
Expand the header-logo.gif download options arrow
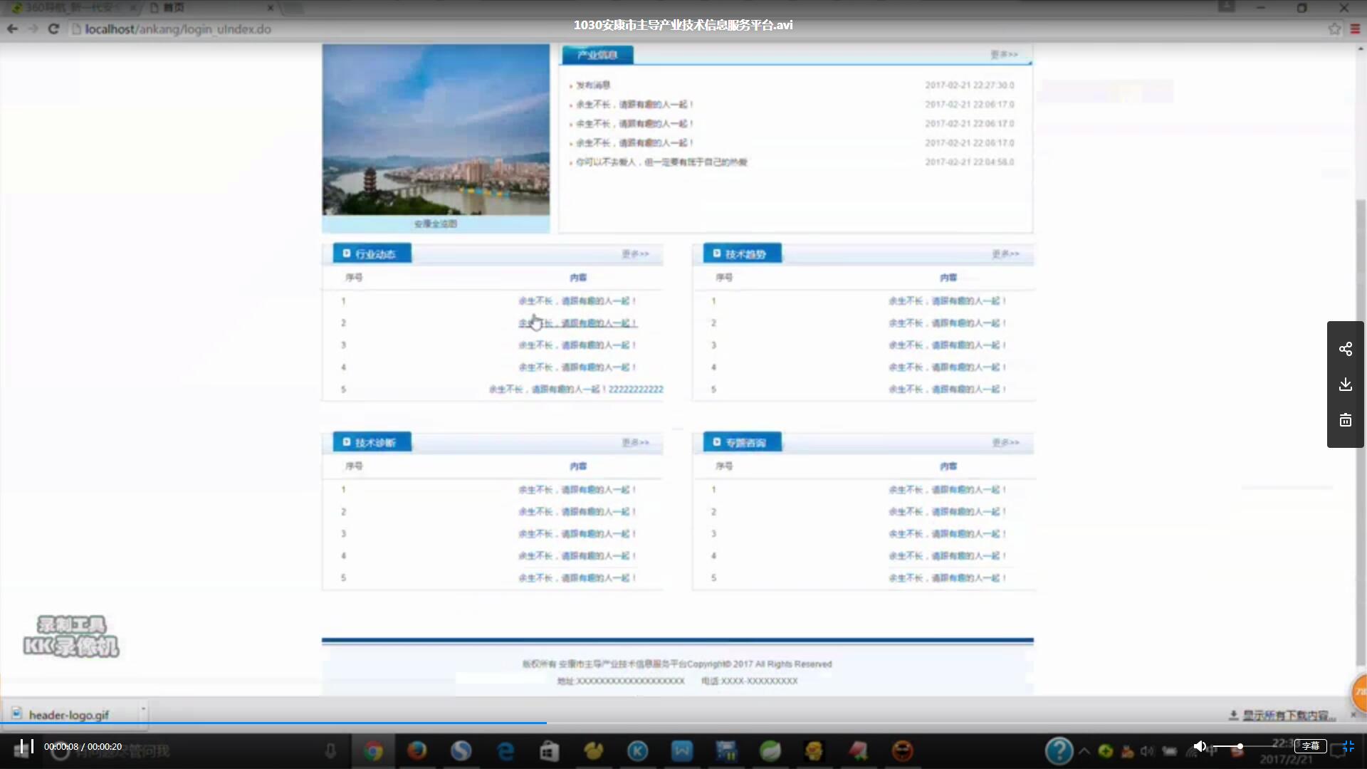click(x=143, y=709)
